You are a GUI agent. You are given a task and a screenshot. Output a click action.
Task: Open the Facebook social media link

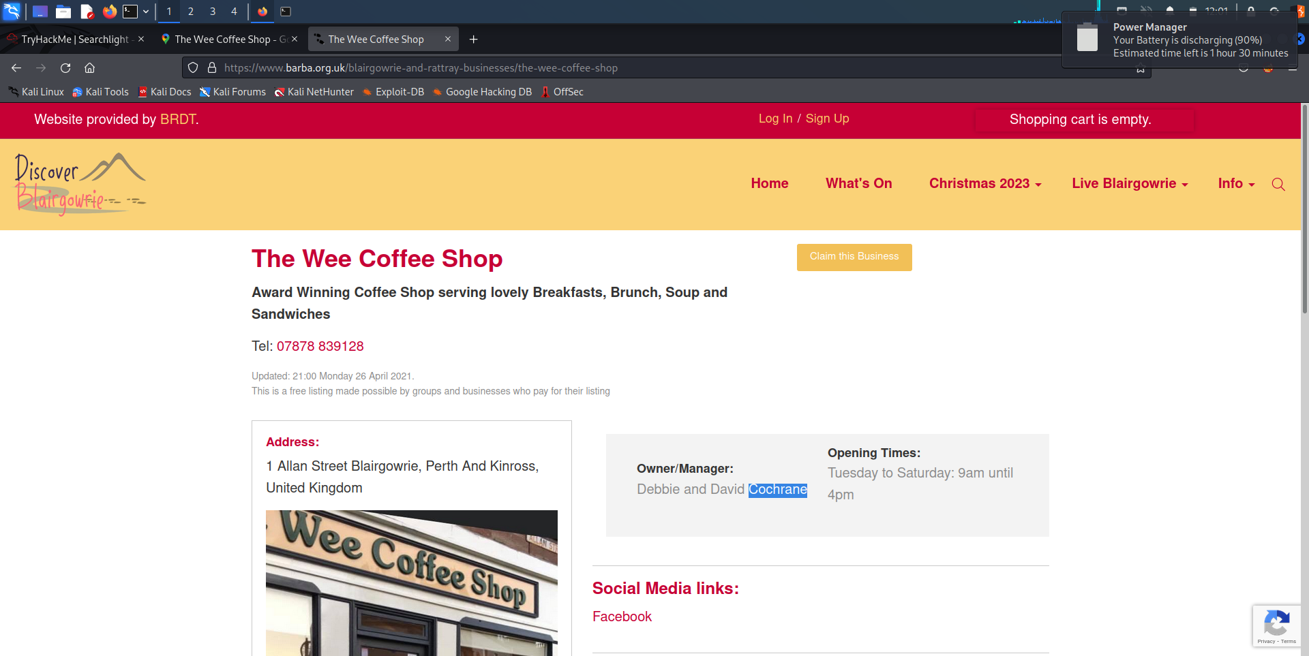(x=622, y=616)
